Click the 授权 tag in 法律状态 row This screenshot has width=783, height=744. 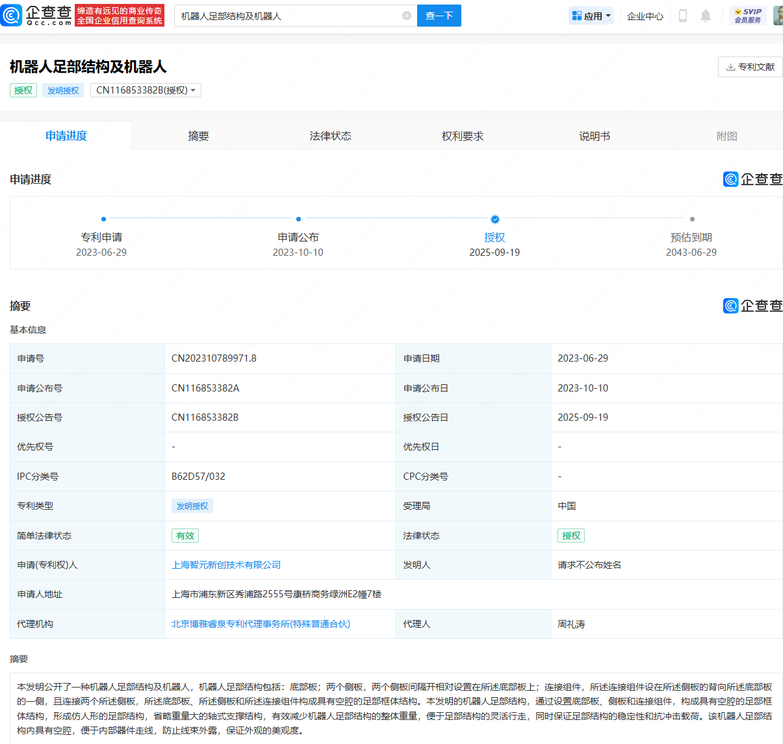571,536
